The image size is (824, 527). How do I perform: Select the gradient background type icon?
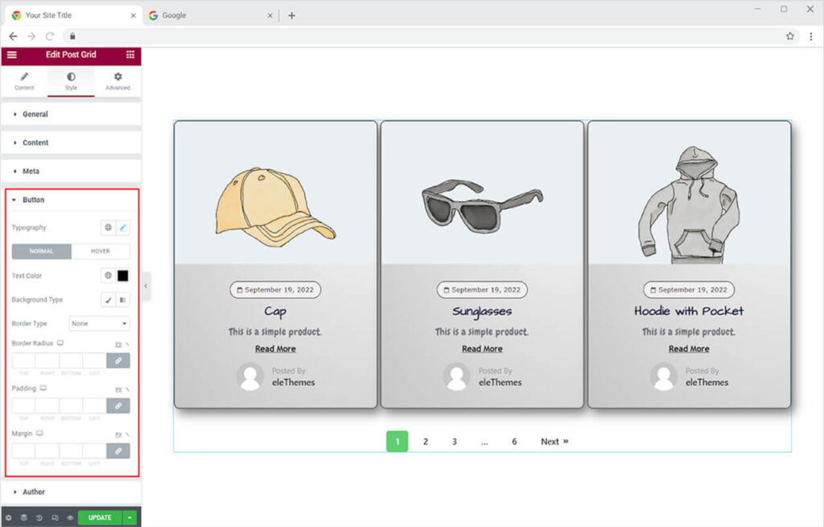(123, 300)
